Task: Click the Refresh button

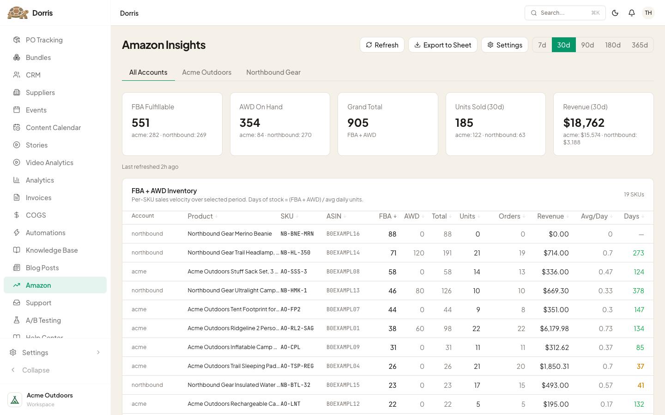Action: [x=382, y=45]
